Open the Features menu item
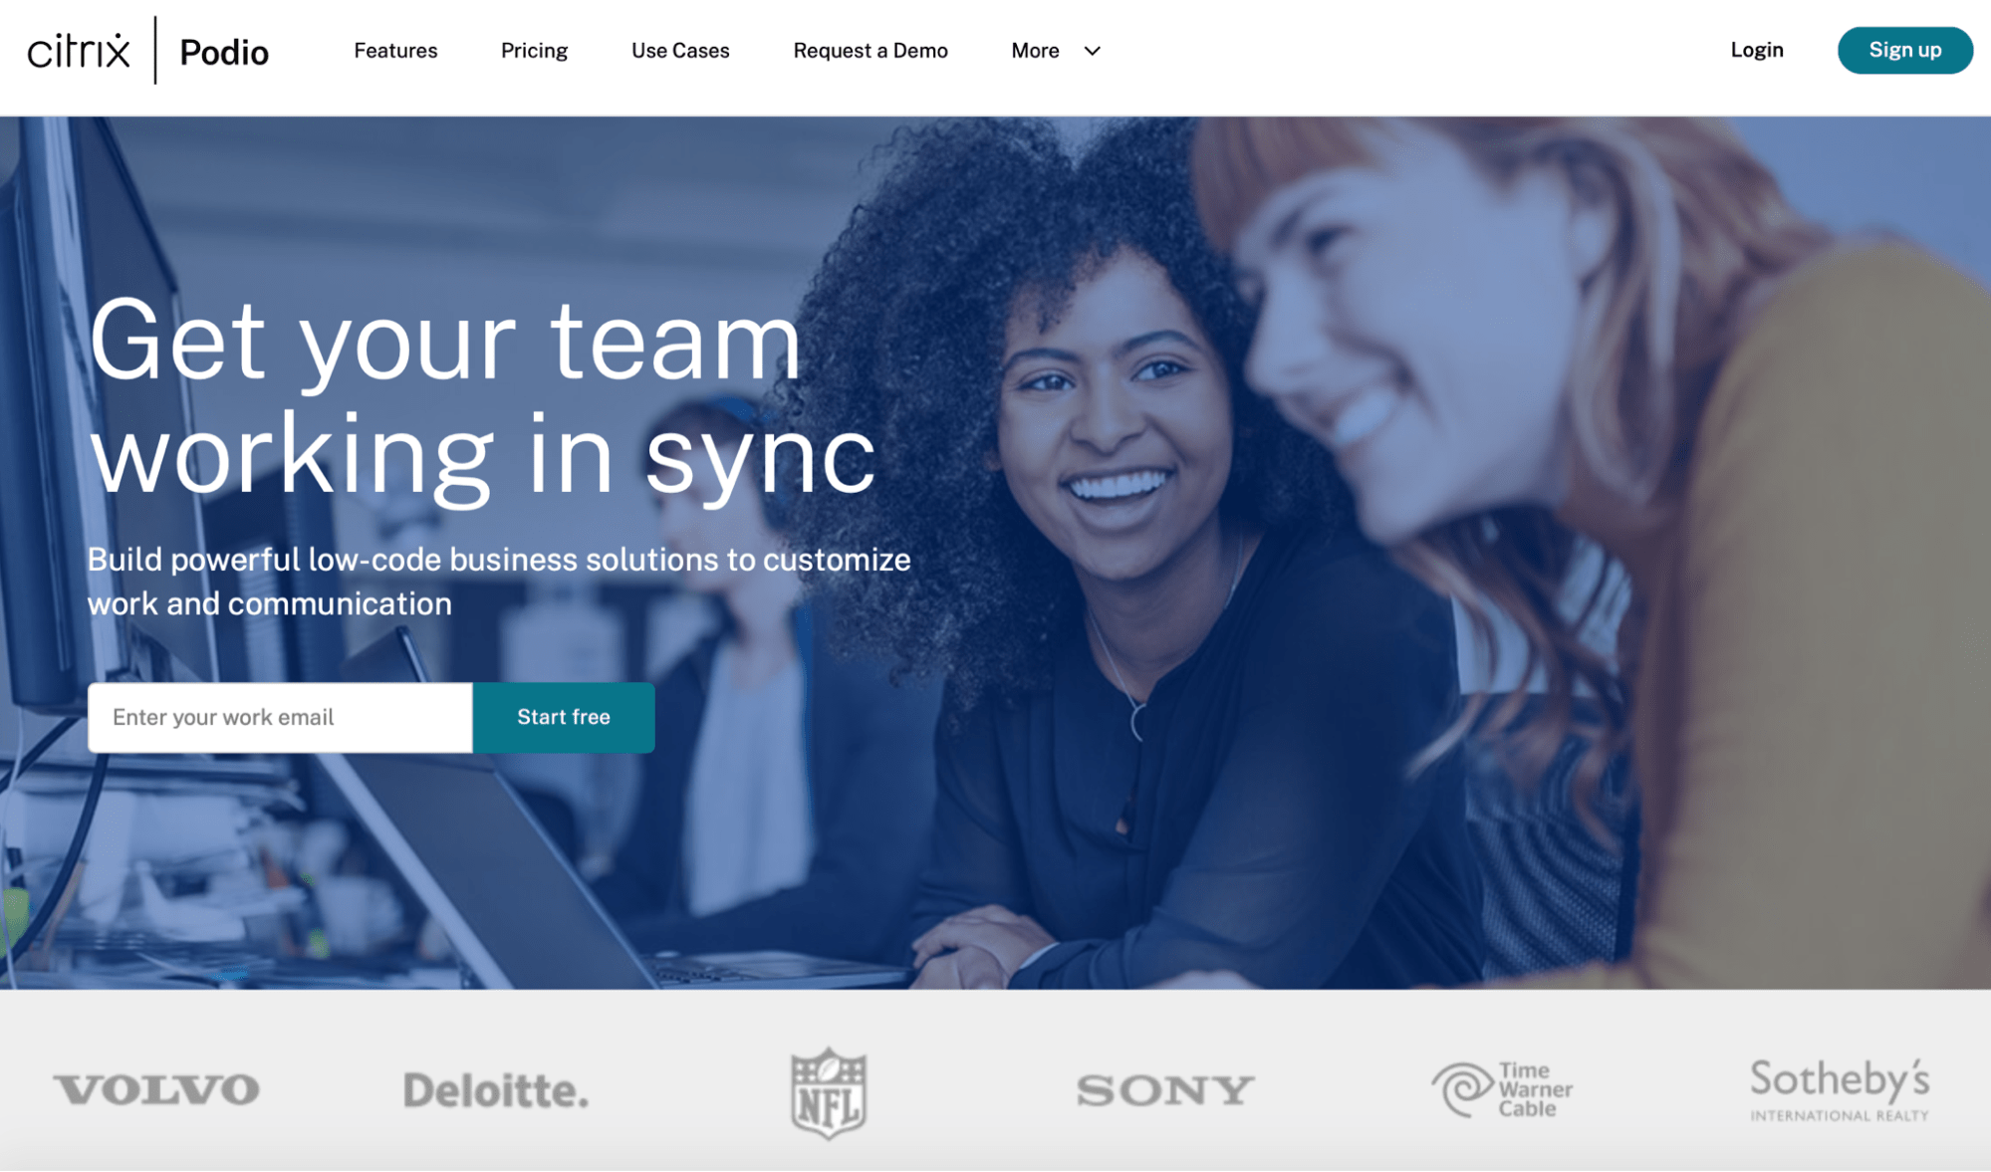 point(395,51)
